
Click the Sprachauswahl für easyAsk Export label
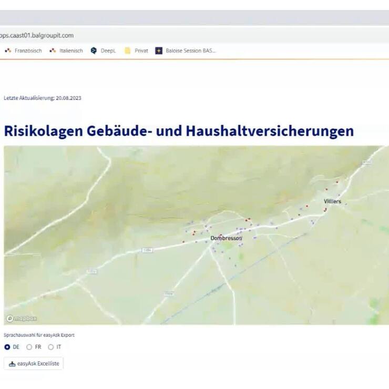43,335
